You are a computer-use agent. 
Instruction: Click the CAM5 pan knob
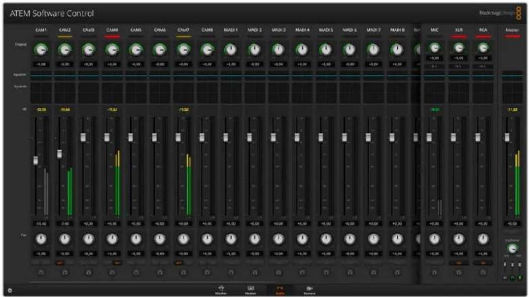click(x=136, y=239)
